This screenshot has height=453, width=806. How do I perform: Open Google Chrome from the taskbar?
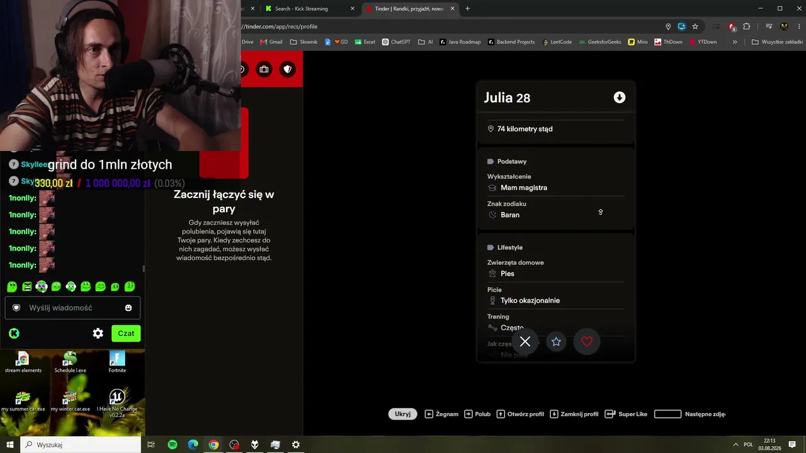[213, 444]
